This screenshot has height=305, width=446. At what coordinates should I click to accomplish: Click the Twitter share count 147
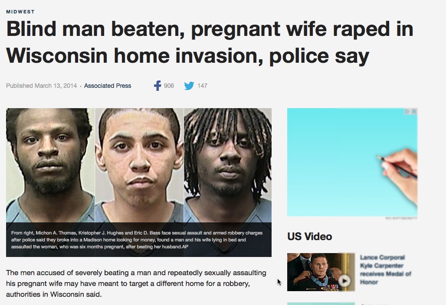[202, 86]
